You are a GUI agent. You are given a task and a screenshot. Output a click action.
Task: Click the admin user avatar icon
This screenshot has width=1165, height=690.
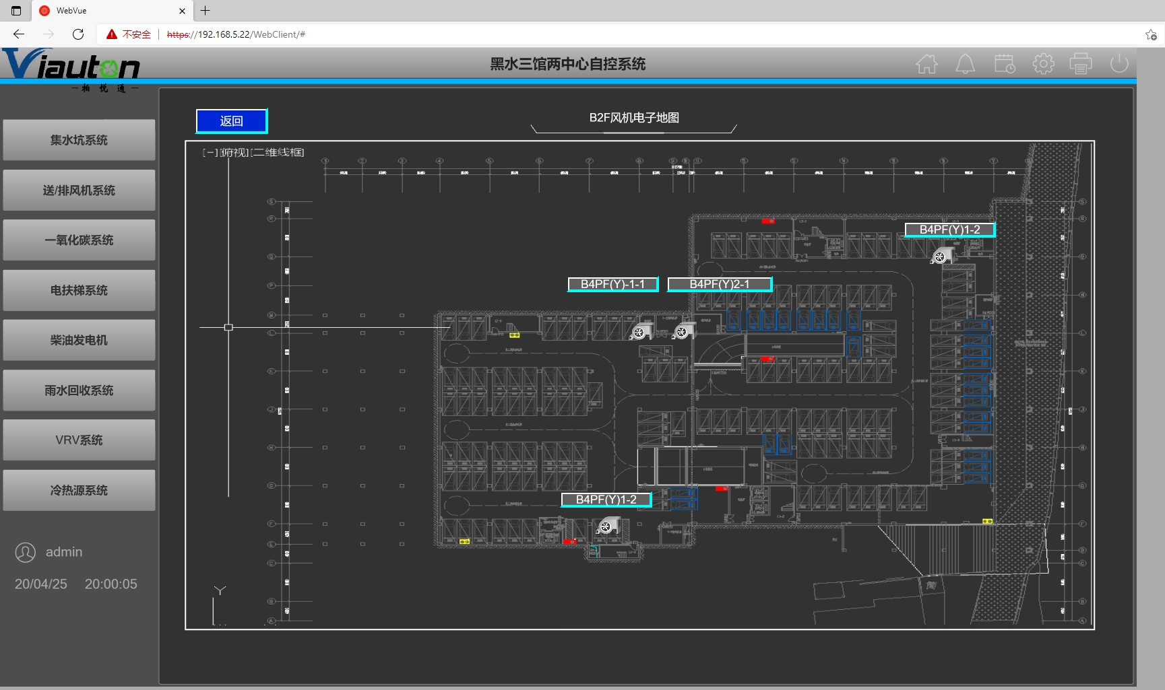(26, 553)
